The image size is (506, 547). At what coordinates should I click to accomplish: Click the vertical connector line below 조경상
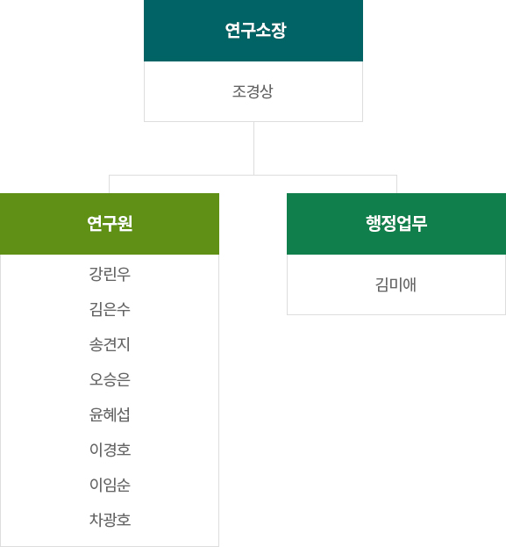(x=253, y=148)
